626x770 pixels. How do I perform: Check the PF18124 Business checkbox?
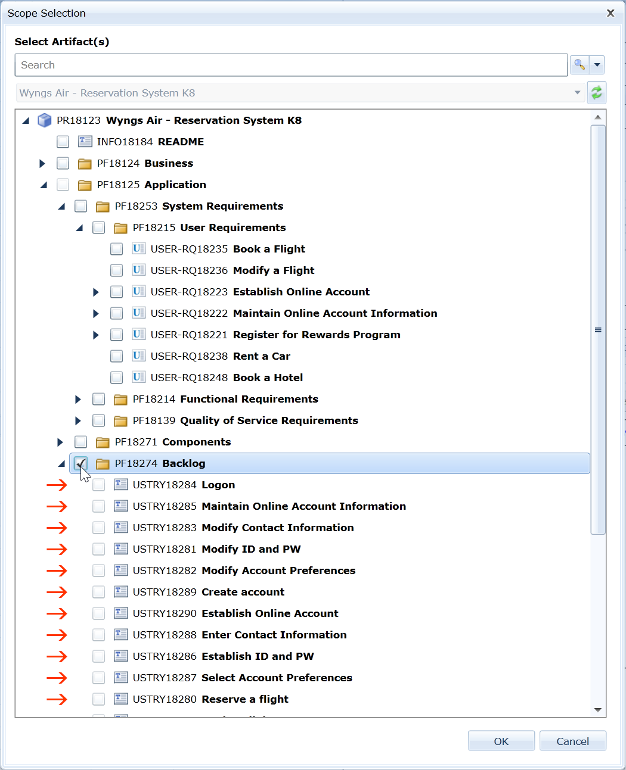(x=63, y=163)
